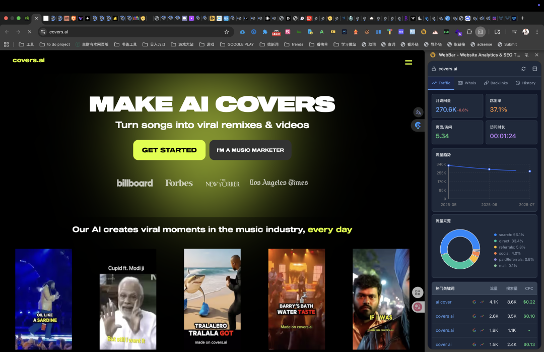Viewport: 544px width, 352px height.
Task: Click the Forbes logo
Action: [179, 183]
